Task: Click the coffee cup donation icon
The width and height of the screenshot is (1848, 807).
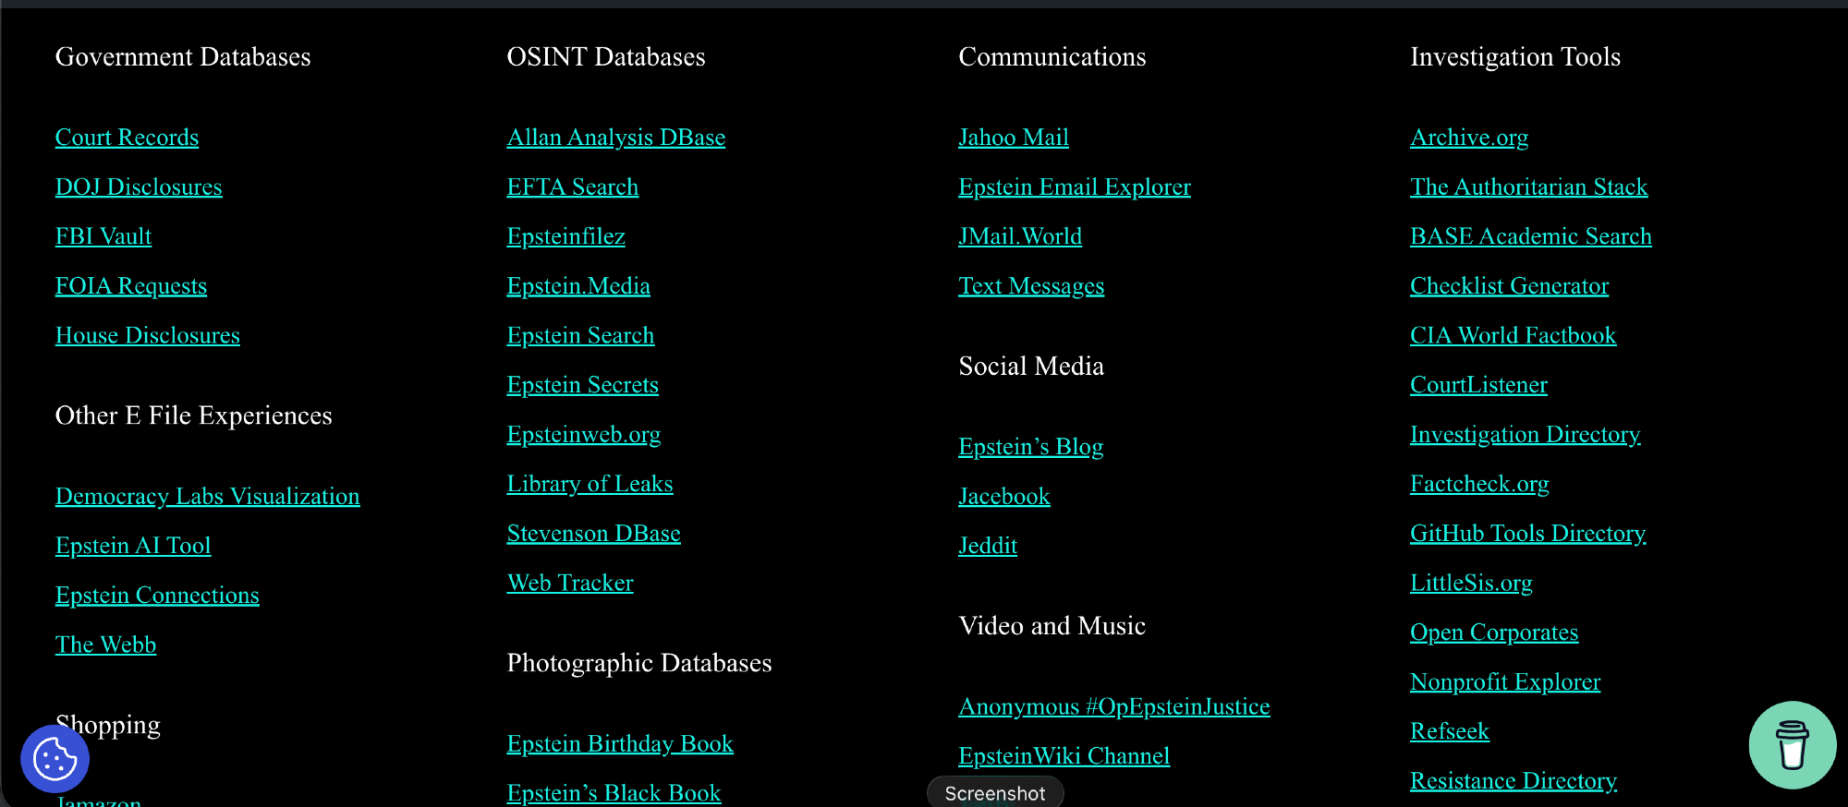Action: [1792, 745]
